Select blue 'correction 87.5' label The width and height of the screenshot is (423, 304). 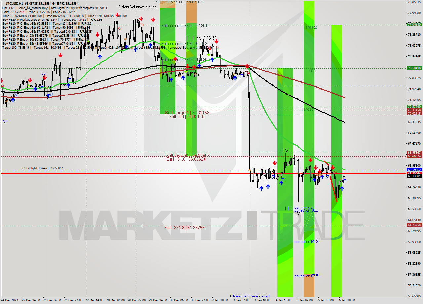pos(306,276)
